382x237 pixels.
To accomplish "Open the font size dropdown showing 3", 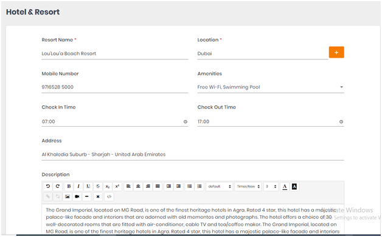I will coord(271,187).
